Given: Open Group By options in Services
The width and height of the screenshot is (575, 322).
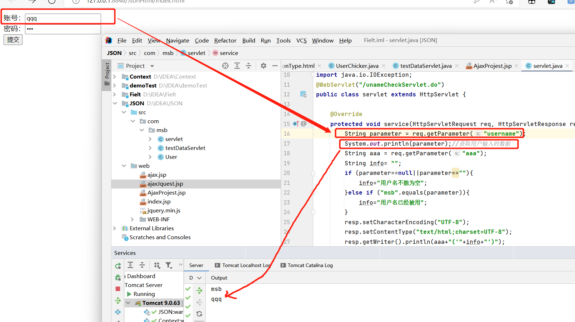Looking at the screenshot, I should tap(157, 265).
